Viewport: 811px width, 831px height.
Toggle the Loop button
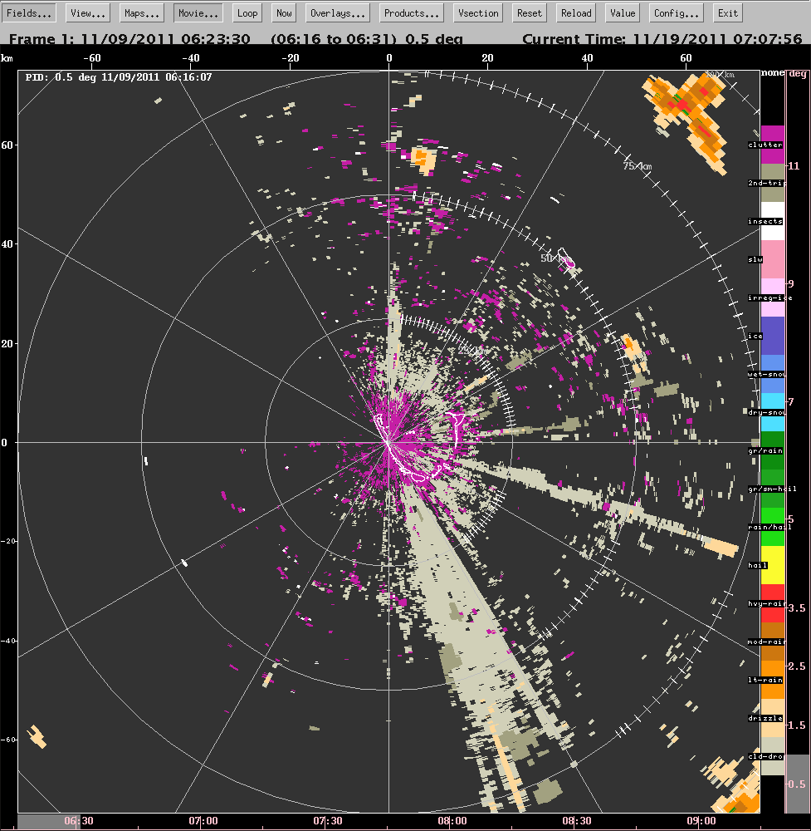(247, 13)
